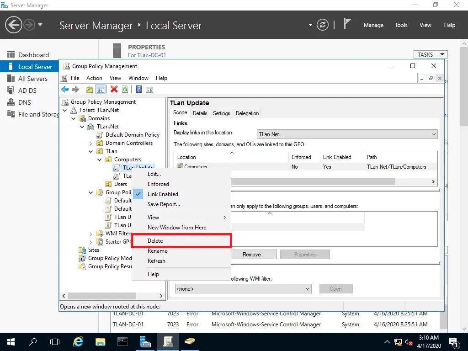This screenshot has width=468, height=351.
Task: Click the taskbar Search magnifier
Action: (33, 342)
